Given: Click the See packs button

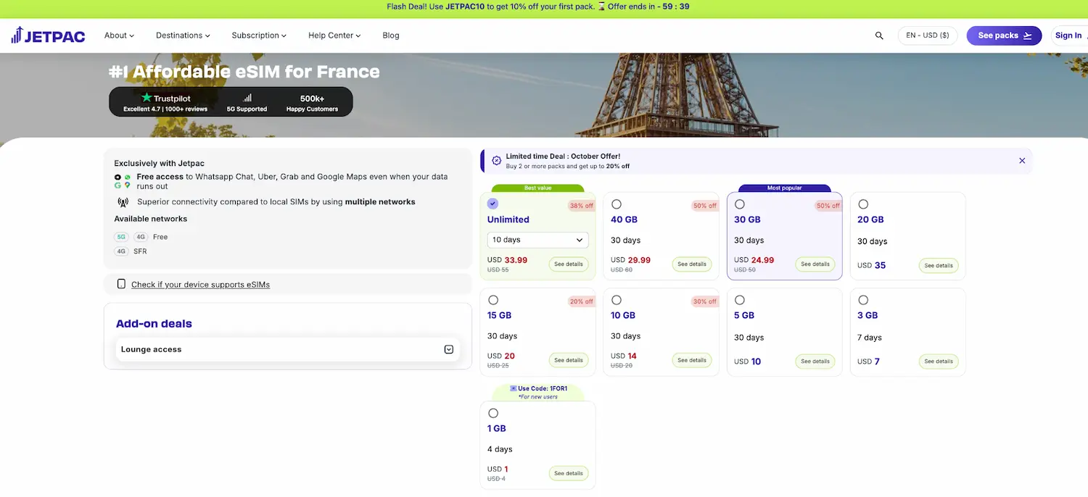Looking at the screenshot, I should [x=1003, y=35].
